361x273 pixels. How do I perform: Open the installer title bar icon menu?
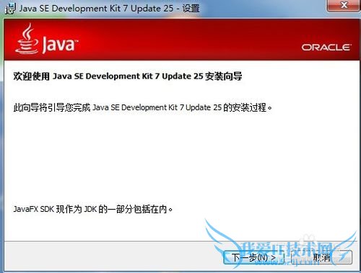[10, 9]
